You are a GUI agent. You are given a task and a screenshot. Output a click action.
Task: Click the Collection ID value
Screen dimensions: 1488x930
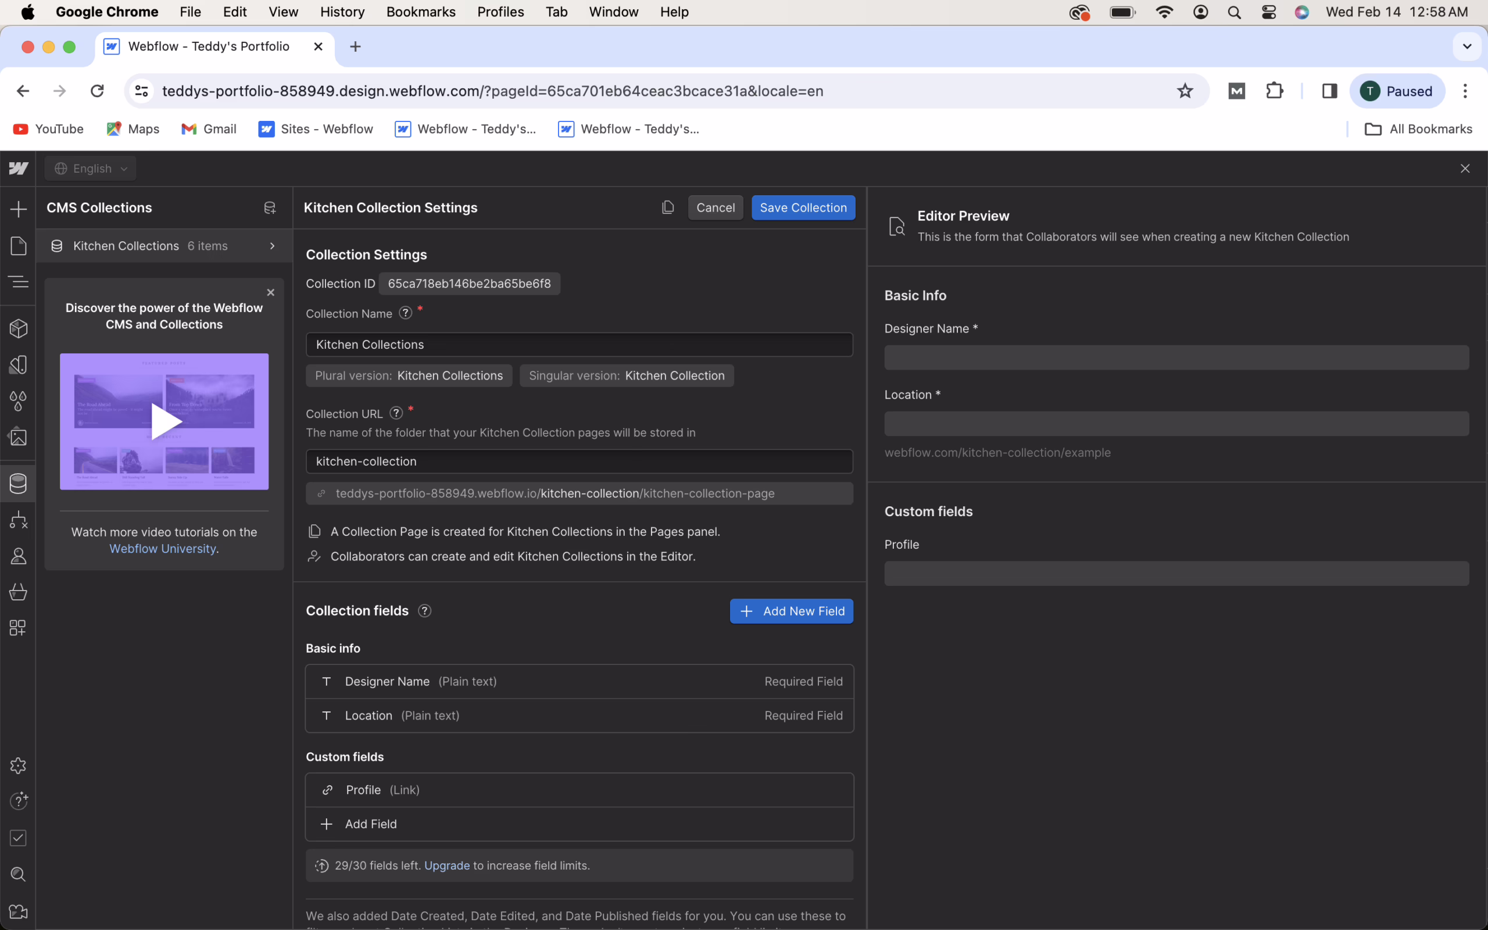coord(469,284)
